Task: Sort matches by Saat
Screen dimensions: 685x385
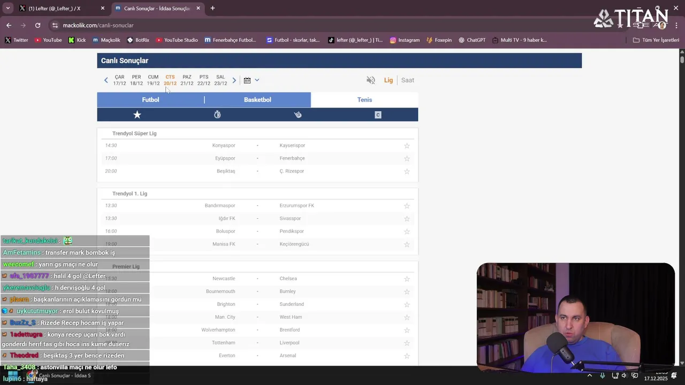Action: point(408,80)
